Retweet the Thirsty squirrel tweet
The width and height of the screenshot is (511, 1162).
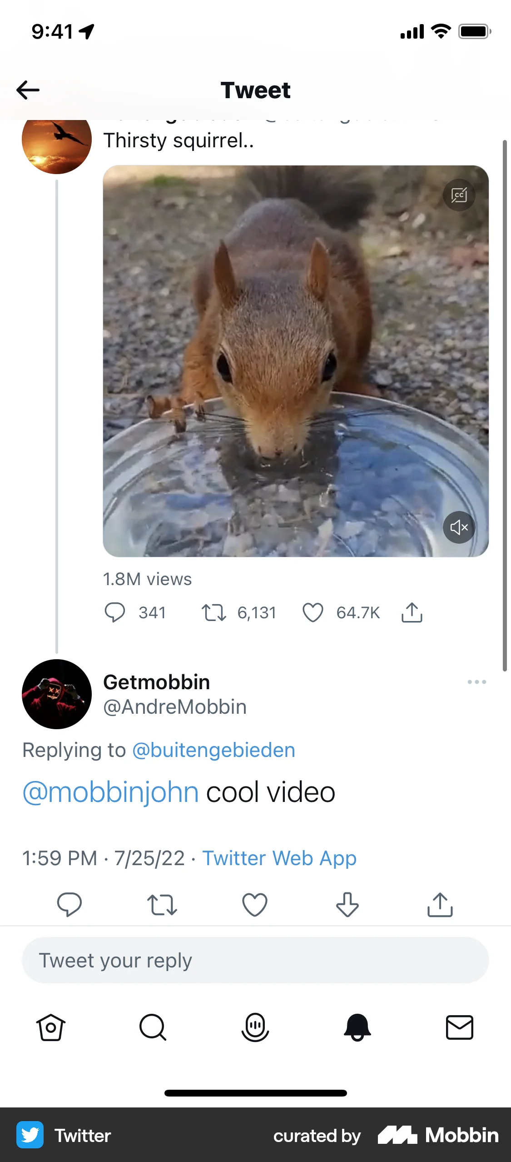213,612
